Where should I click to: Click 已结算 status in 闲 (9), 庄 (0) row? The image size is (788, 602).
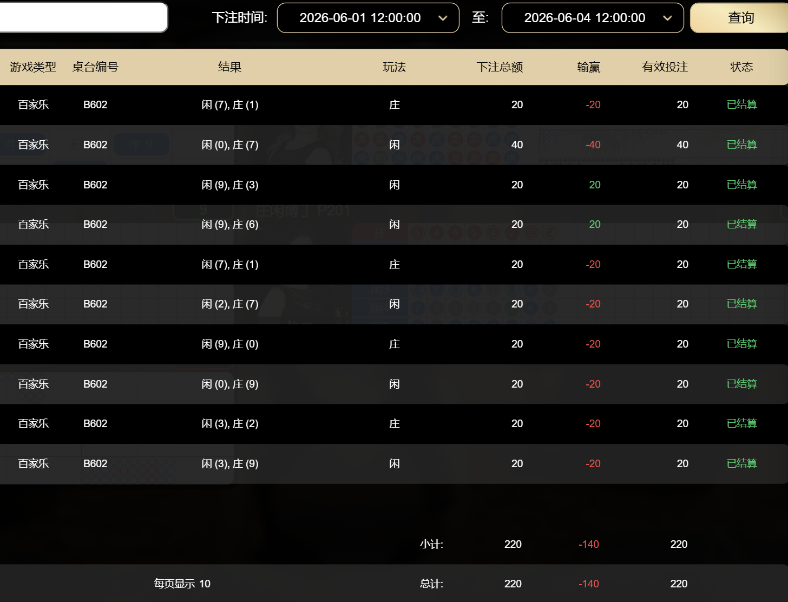tap(741, 344)
